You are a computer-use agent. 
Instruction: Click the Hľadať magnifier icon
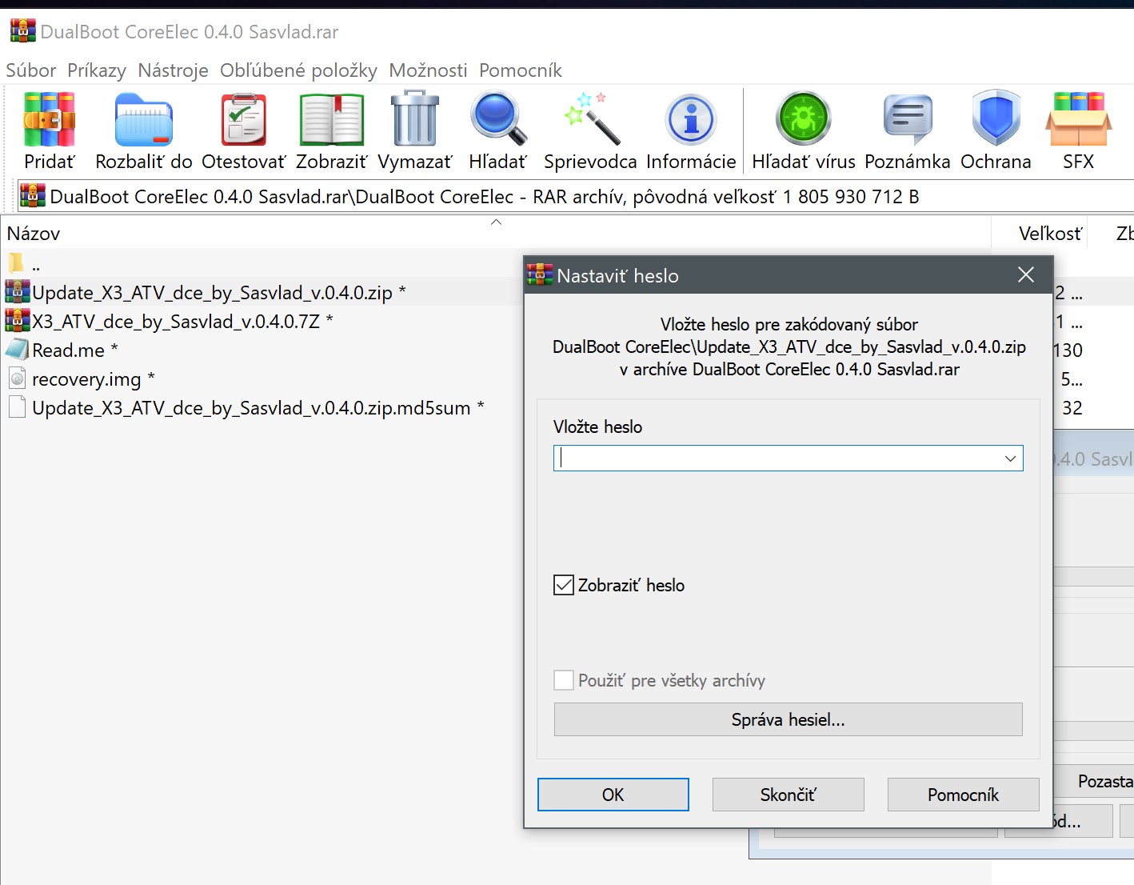click(497, 120)
